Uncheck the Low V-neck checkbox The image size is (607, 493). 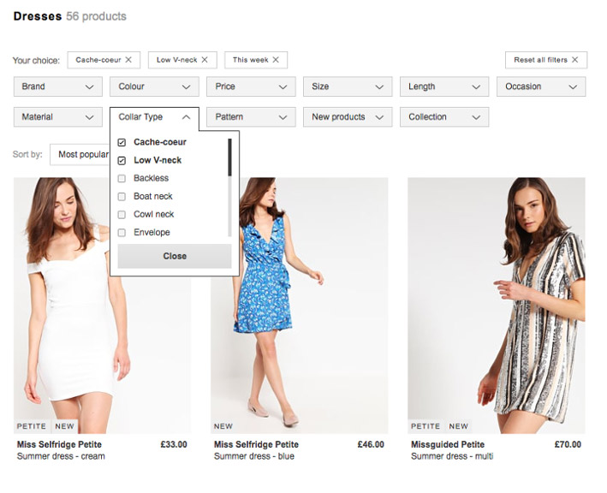tap(122, 160)
